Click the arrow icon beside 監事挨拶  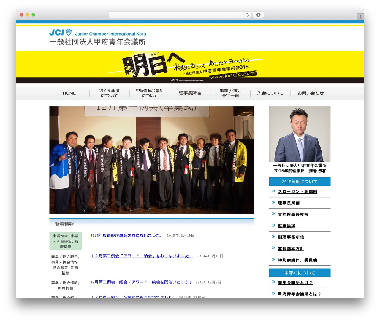coord(273,225)
